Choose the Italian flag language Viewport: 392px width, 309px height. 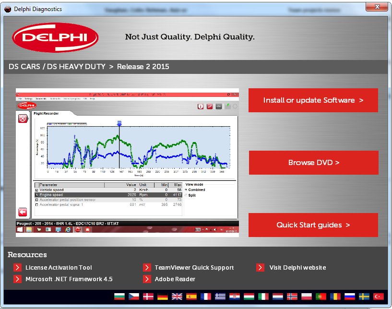pyautogui.click(x=263, y=297)
